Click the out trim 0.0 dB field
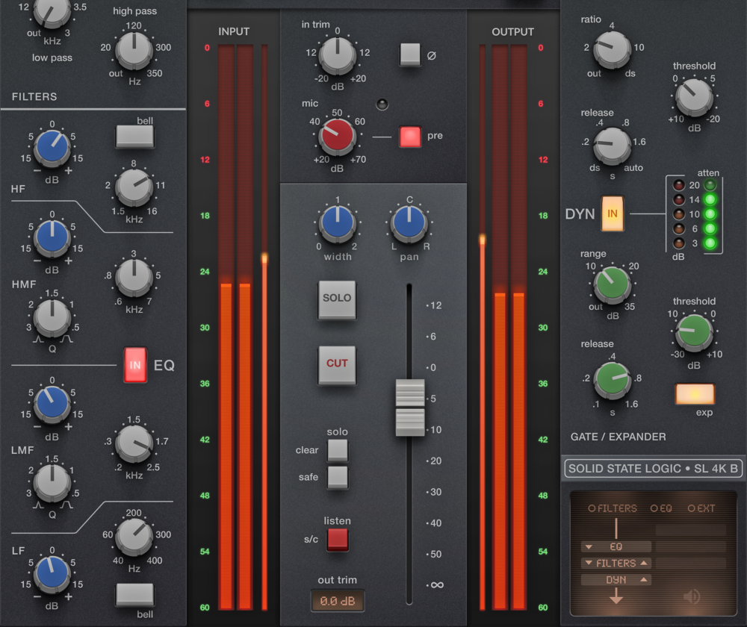This screenshot has width=747, height=627. point(338,601)
